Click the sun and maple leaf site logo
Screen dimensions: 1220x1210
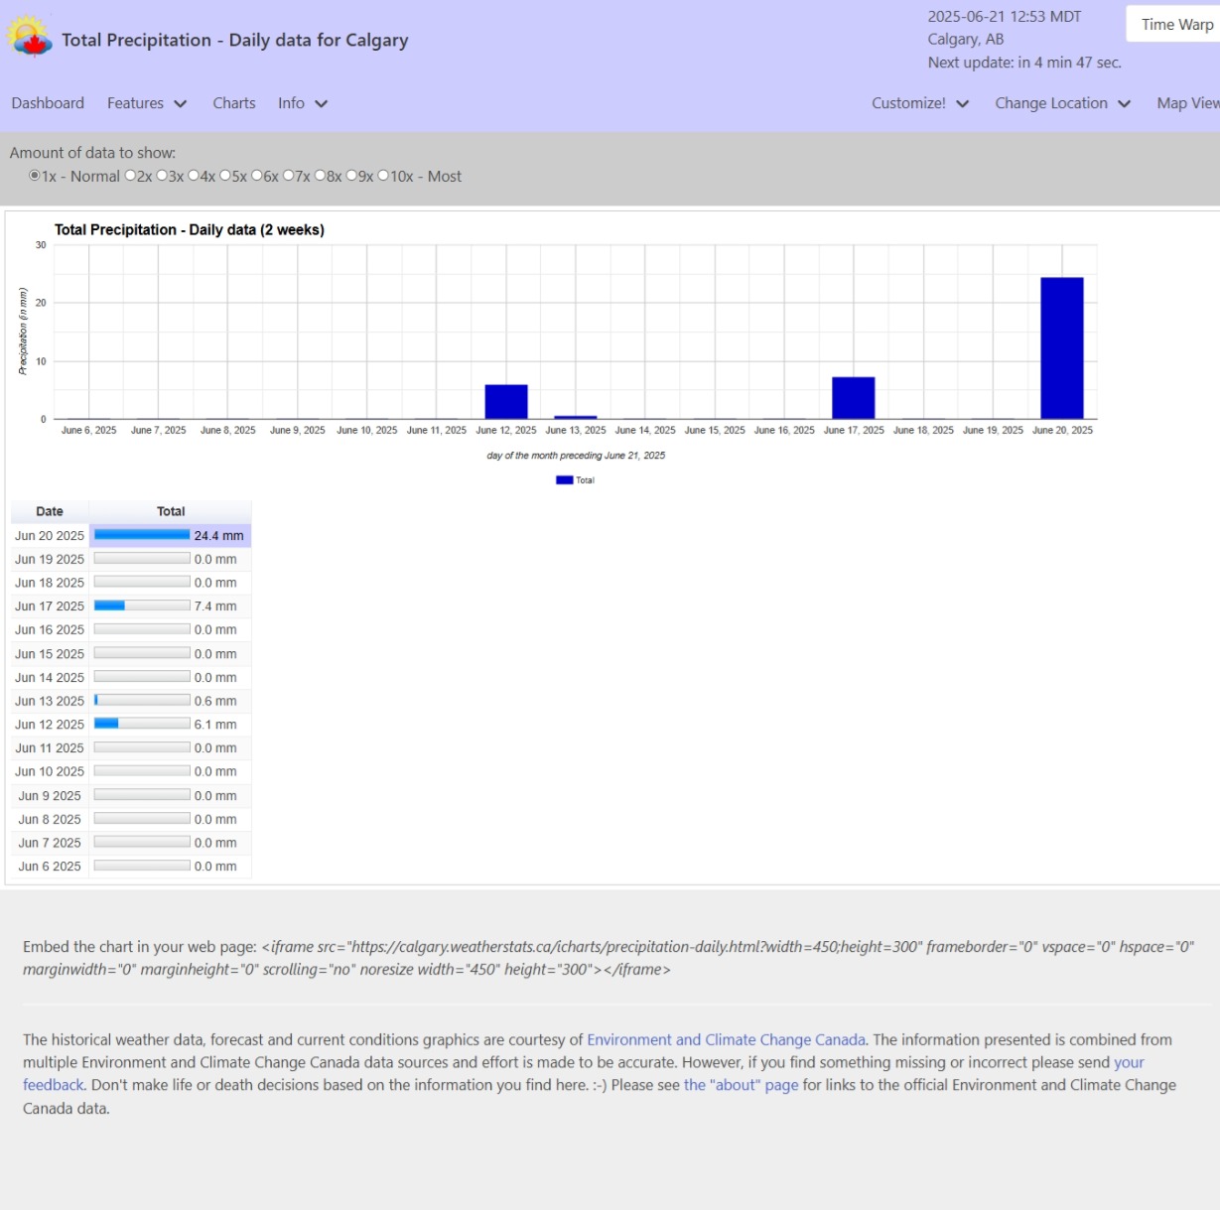pos(30,38)
